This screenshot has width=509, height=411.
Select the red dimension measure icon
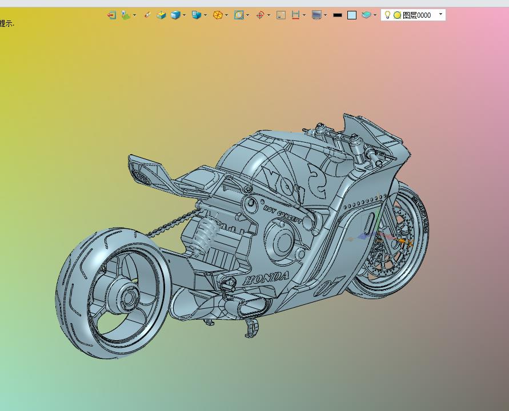pyautogui.click(x=295, y=15)
